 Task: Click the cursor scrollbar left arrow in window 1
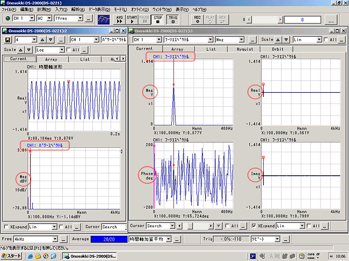point(180,226)
